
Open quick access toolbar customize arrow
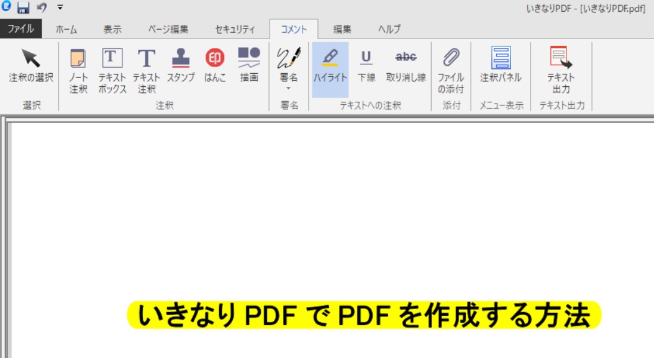pyautogui.click(x=60, y=7)
